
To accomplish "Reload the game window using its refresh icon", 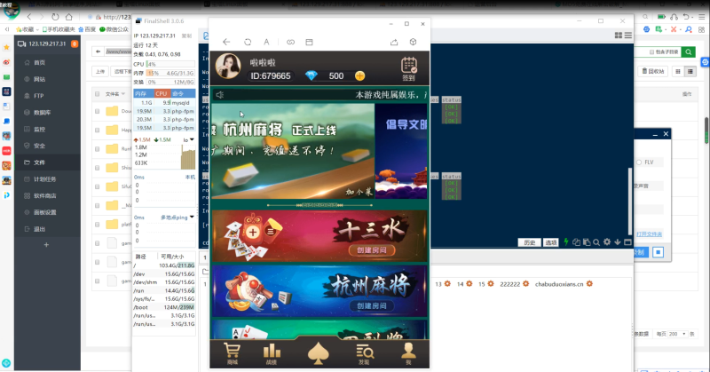I will pyautogui.click(x=248, y=42).
